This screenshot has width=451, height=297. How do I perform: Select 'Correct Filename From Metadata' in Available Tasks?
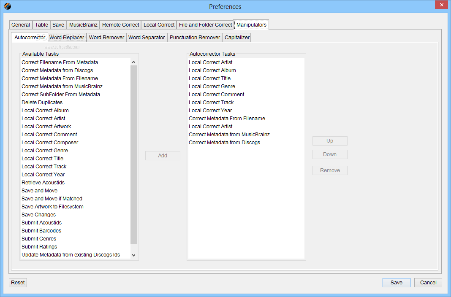point(76,62)
